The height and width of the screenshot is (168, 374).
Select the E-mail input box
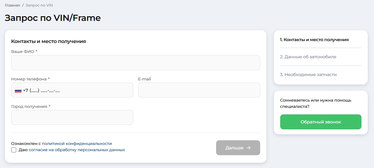click(x=199, y=90)
